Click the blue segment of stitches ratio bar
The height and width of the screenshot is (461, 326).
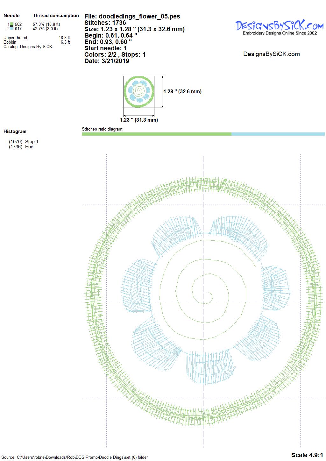[x=278, y=134]
